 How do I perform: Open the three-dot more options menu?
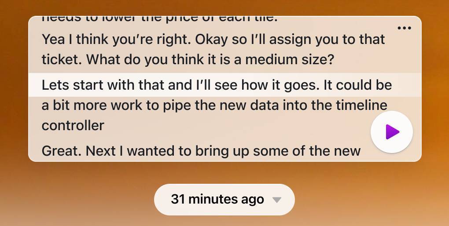click(x=405, y=28)
